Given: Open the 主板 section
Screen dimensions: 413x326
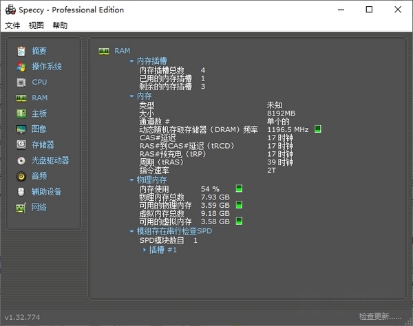Looking at the screenshot, I should point(39,113).
